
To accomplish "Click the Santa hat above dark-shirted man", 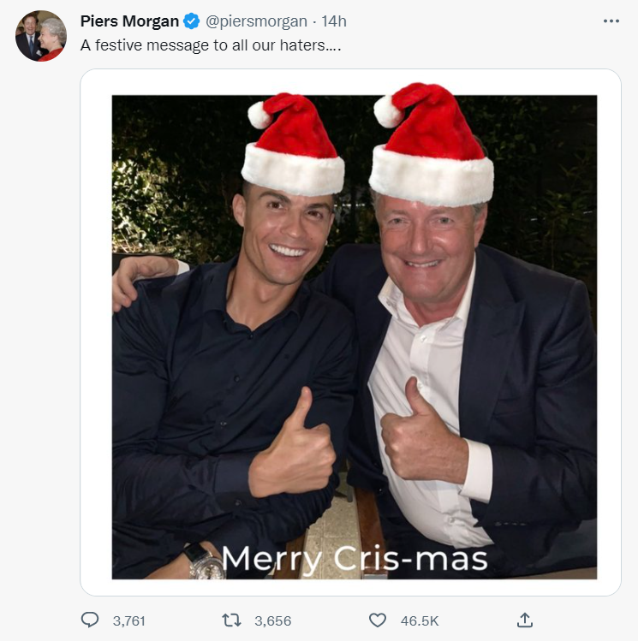I will (x=292, y=145).
